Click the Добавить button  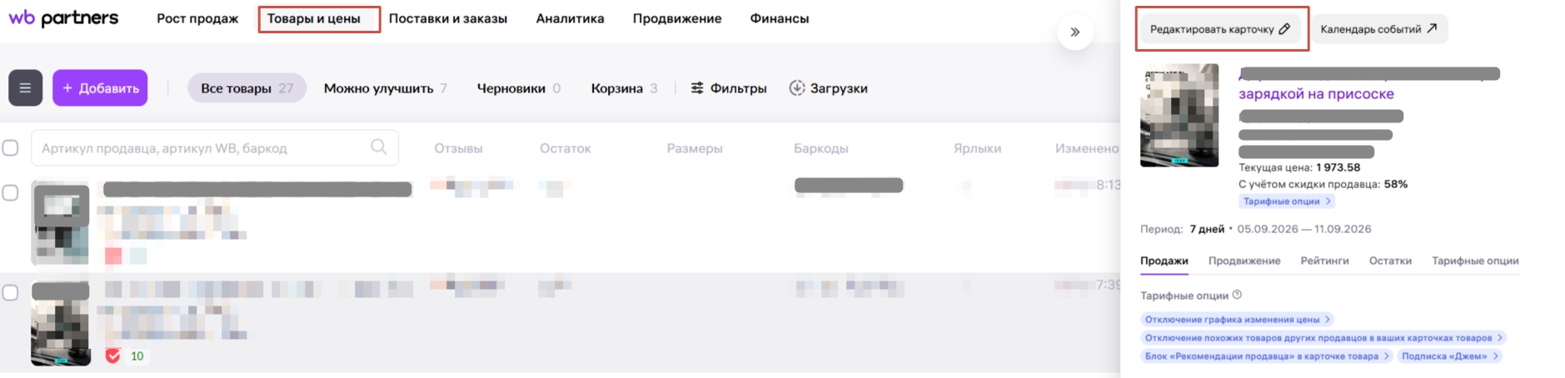[x=100, y=87]
